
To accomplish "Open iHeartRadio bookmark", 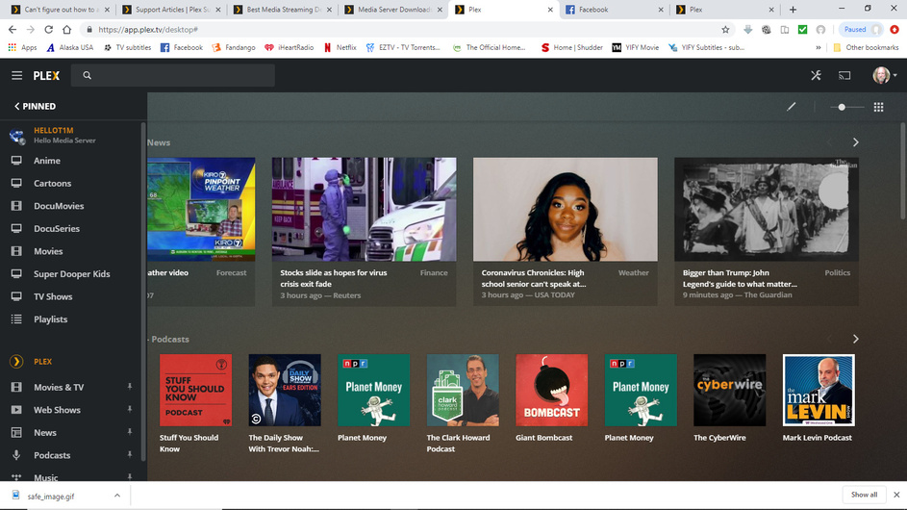I will 290,47.
